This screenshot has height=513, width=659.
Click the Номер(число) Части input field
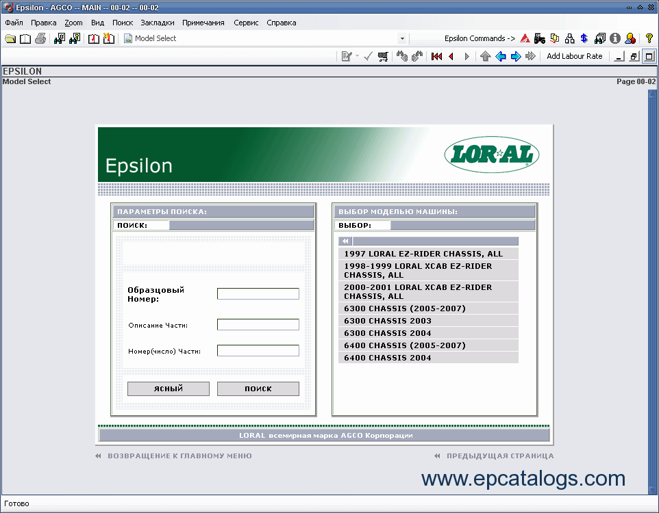(x=258, y=350)
